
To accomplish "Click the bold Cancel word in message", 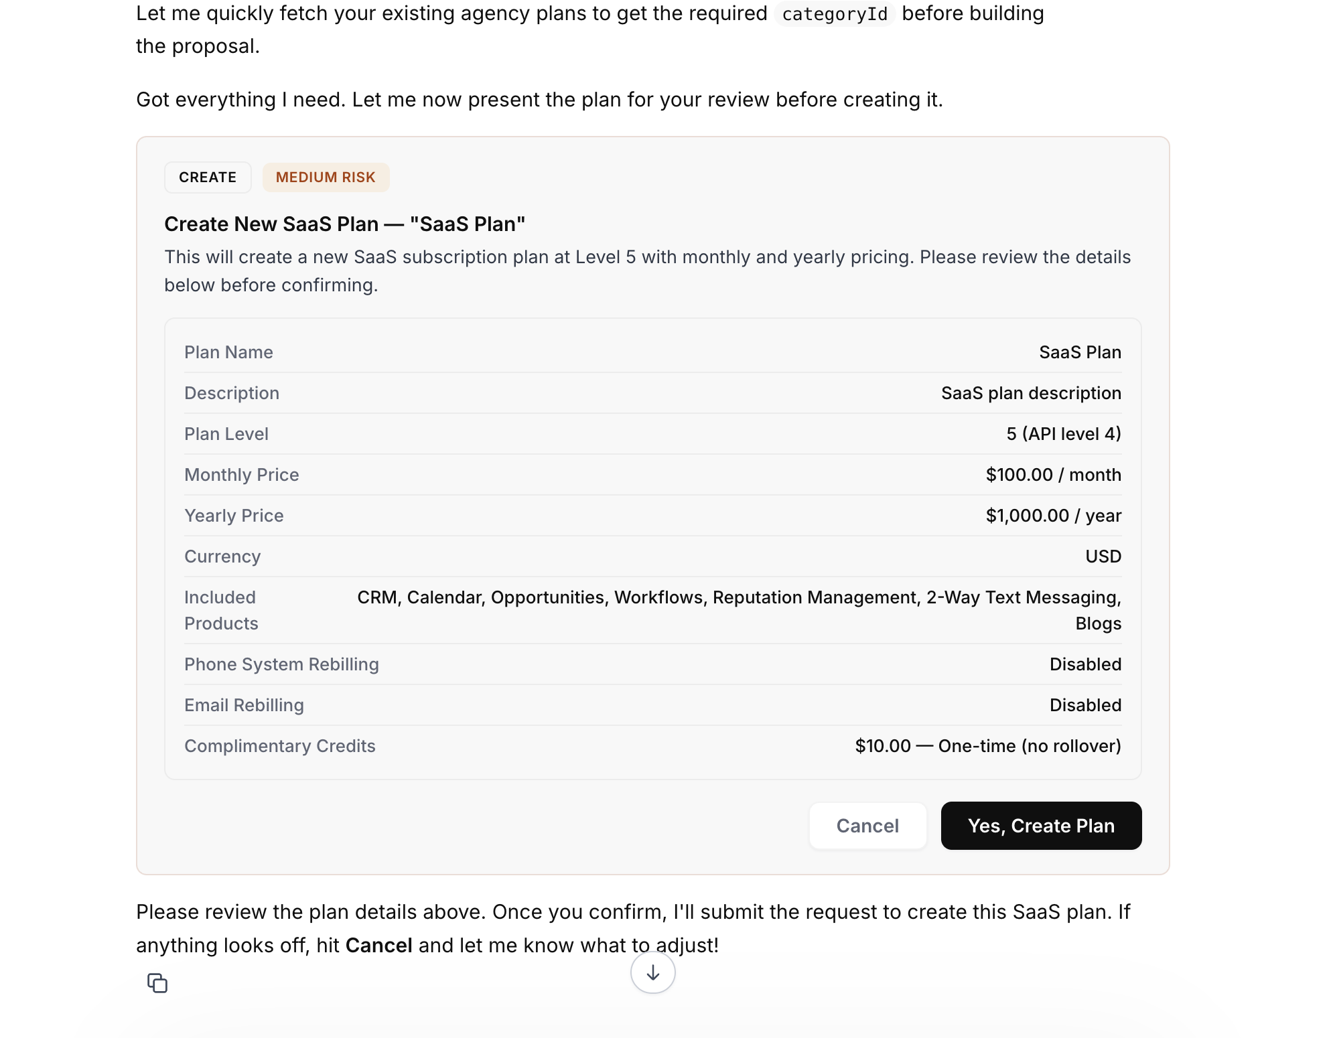I will pyautogui.click(x=378, y=945).
